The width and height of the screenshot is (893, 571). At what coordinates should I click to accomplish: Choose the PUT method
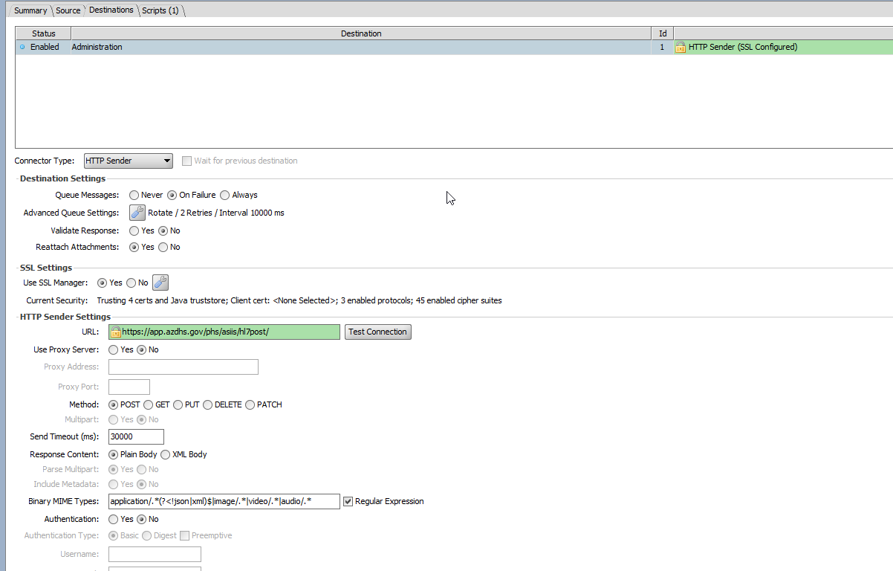[178, 404]
